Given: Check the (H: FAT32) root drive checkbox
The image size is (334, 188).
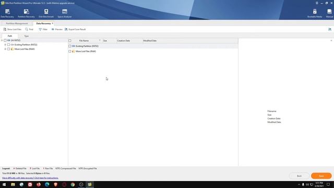Looking at the screenshot, I should 5,40.
